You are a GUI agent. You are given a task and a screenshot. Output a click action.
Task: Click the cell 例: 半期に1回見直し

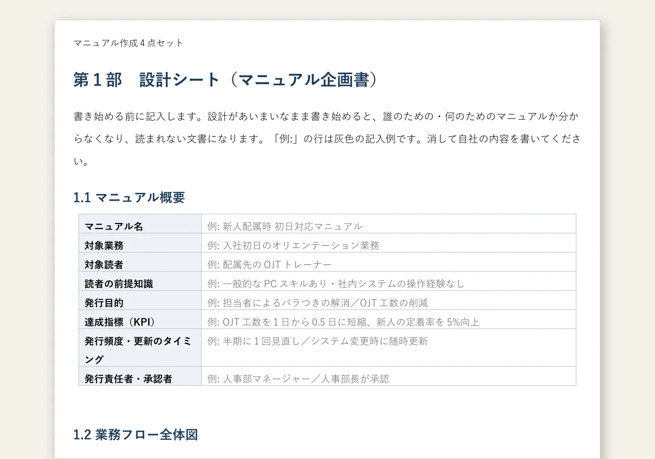point(389,348)
